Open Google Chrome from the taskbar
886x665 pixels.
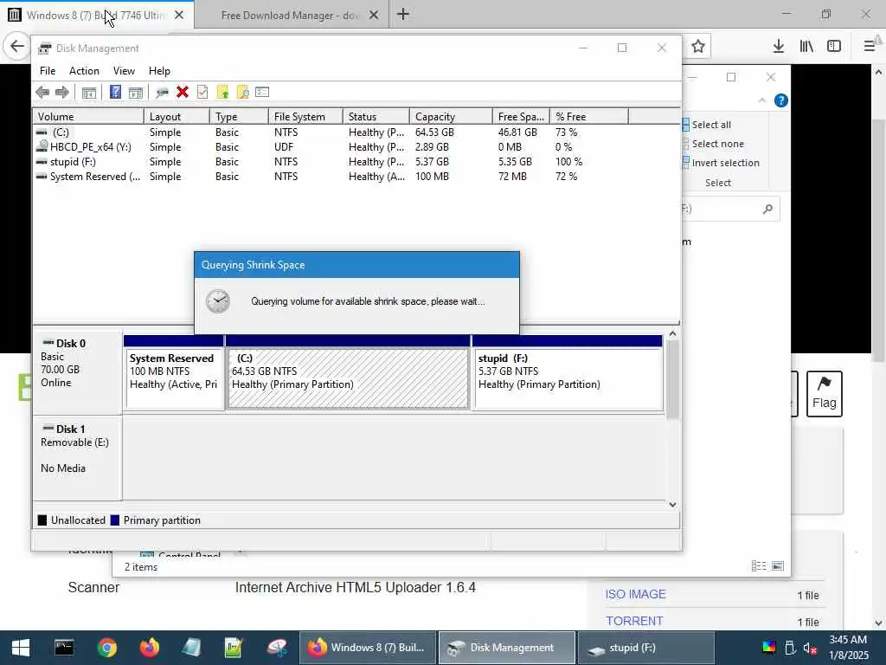coord(106,648)
